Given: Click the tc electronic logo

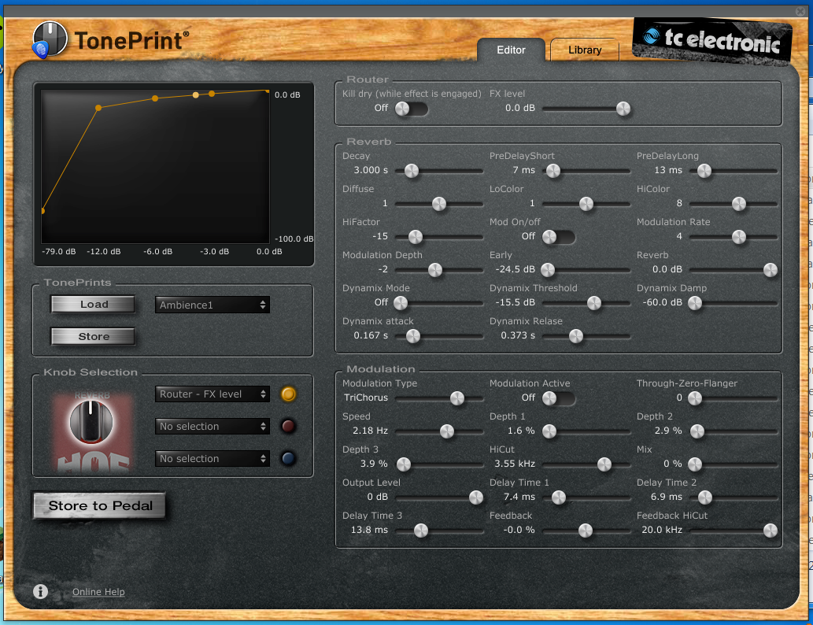Looking at the screenshot, I should click(x=712, y=40).
